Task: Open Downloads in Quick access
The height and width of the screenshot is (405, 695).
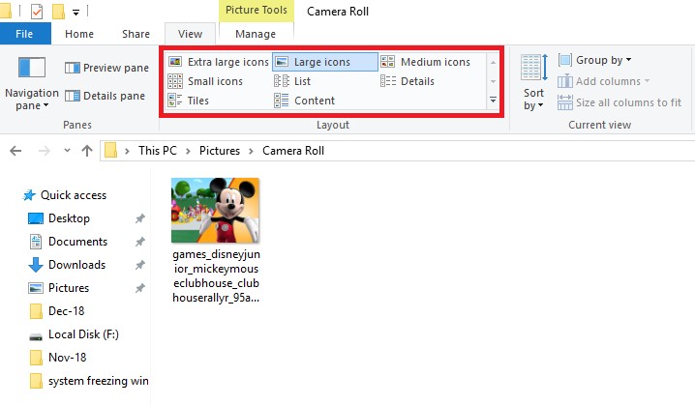Action: click(76, 265)
